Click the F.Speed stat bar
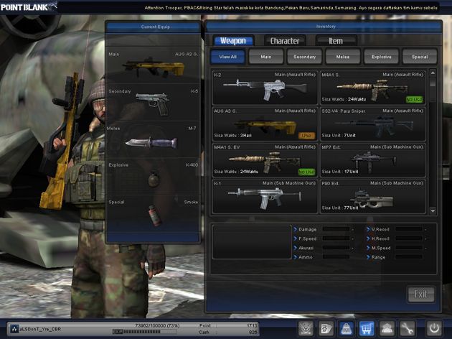This screenshot has height=339, width=452. coord(336,238)
